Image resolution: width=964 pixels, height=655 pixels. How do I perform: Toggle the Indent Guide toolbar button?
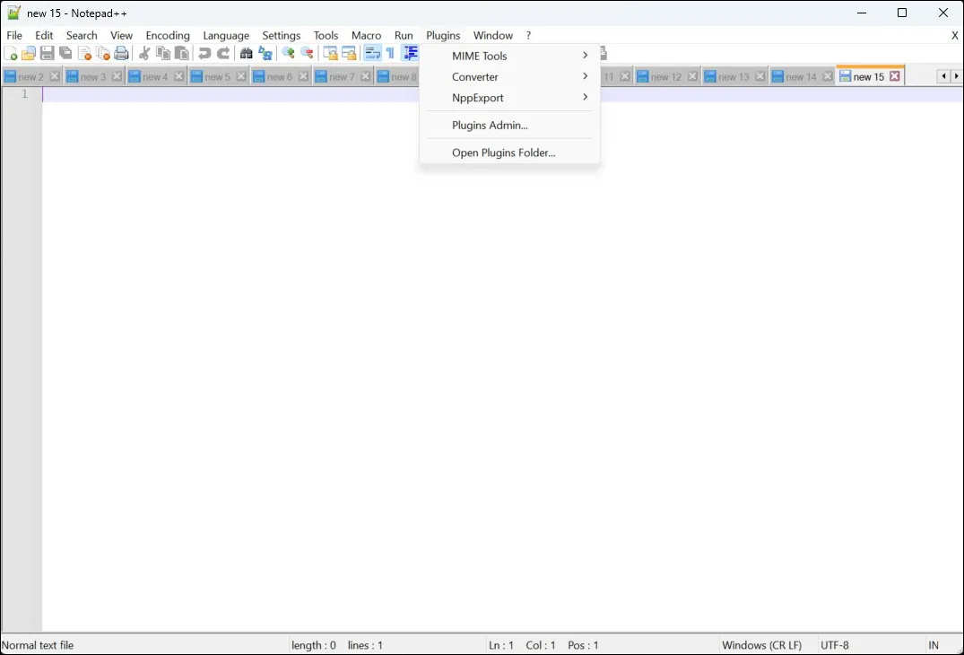click(410, 54)
